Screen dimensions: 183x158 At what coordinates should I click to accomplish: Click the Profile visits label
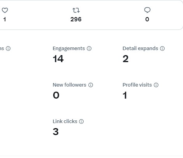(137, 85)
